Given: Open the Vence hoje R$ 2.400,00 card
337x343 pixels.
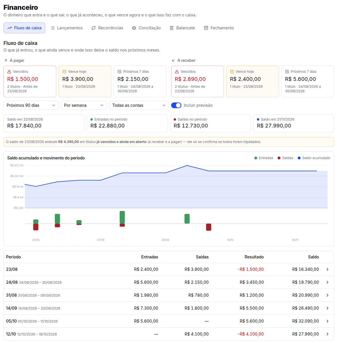Looking at the screenshot, I should 253,81.
